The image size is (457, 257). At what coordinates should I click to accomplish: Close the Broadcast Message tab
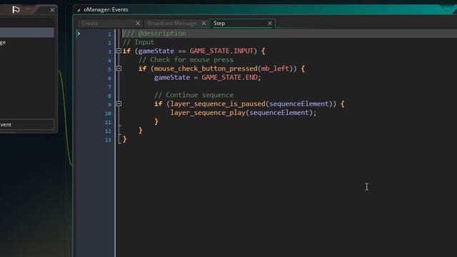pyautogui.click(x=204, y=24)
